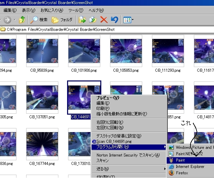Click the Move To folder toolbar icon
This screenshot has width=214, height=178.
tap(82, 20)
